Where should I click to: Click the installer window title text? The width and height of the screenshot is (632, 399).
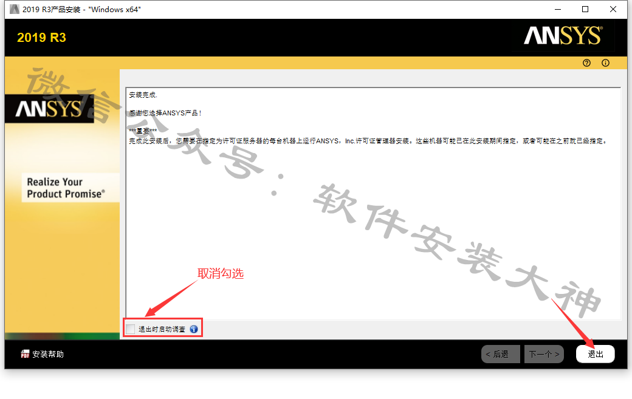[x=81, y=9]
